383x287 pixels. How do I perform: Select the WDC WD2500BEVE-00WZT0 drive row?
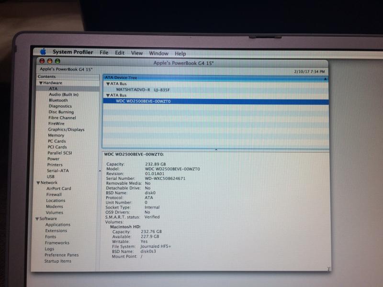click(x=216, y=101)
